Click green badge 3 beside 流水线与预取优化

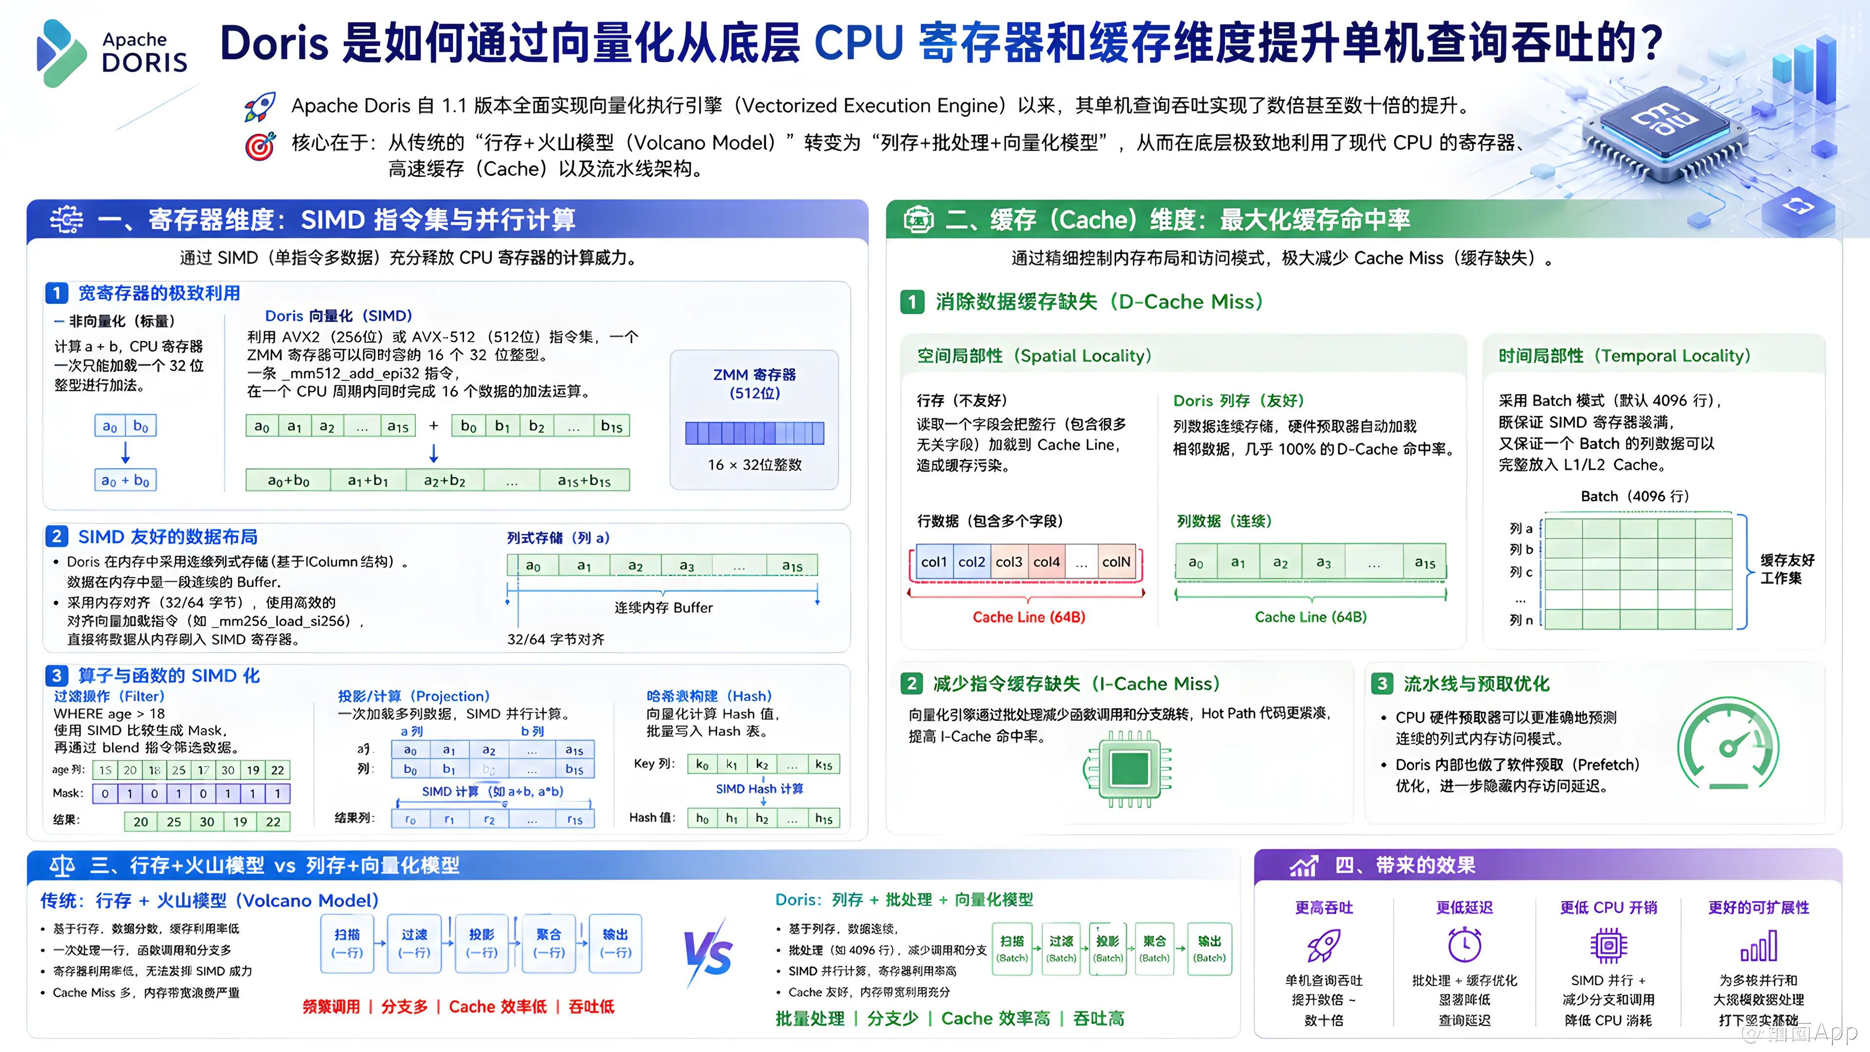(x=1382, y=684)
